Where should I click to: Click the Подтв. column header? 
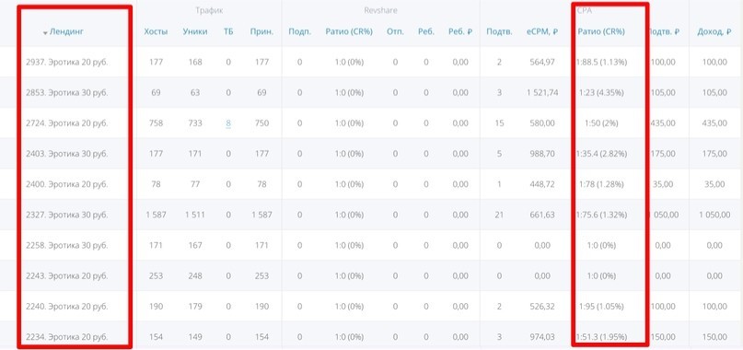[x=499, y=32]
